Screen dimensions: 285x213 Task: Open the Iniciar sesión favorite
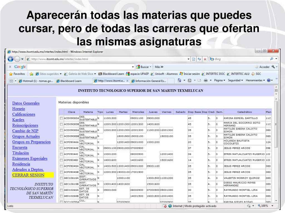(190, 74)
